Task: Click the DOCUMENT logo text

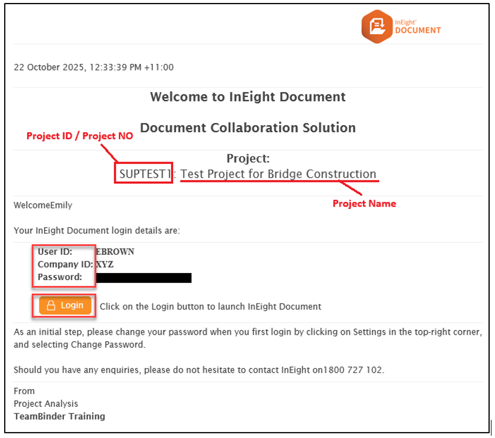Action: (417, 30)
